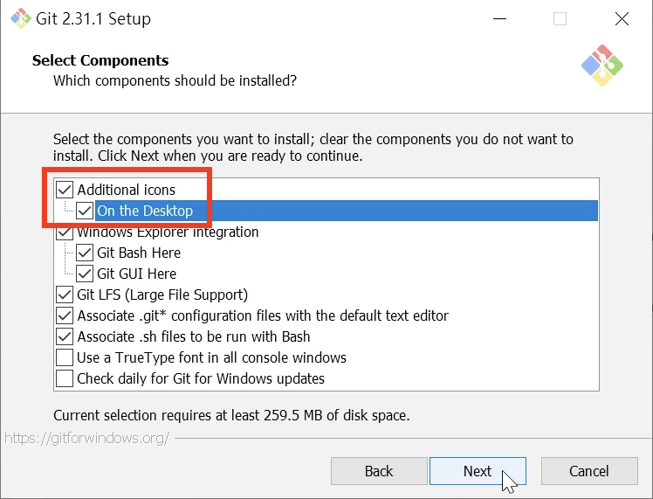The width and height of the screenshot is (653, 499).
Task: Open the gitforwindows.org link
Action: 86,438
